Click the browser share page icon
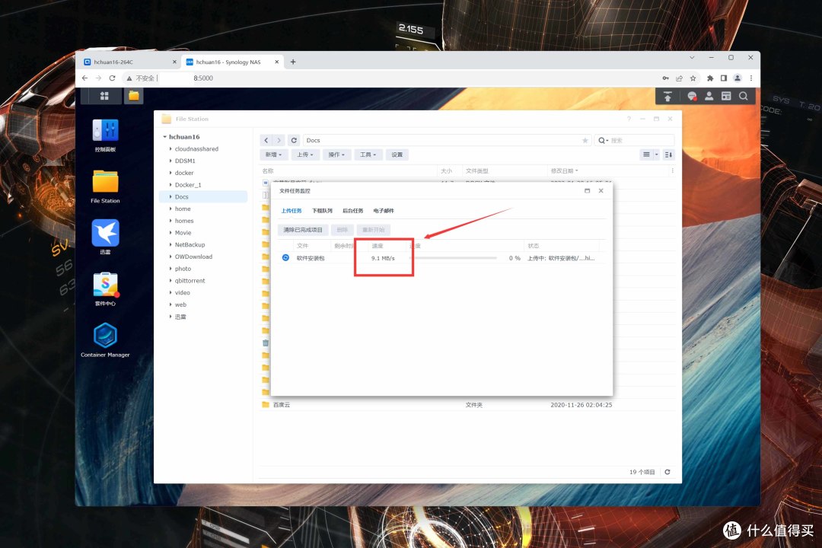This screenshot has width=822, height=548. (680, 78)
